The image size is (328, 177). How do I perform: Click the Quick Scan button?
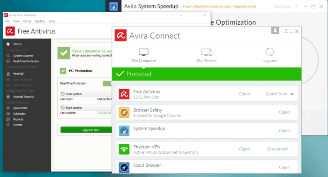point(276,94)
